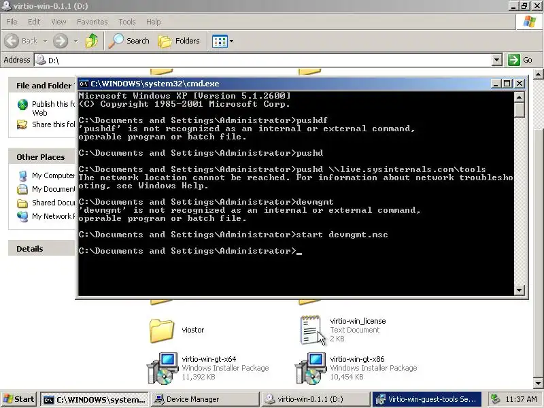
Task: Open the Tools menu
Action: click(x=127, y=22)
